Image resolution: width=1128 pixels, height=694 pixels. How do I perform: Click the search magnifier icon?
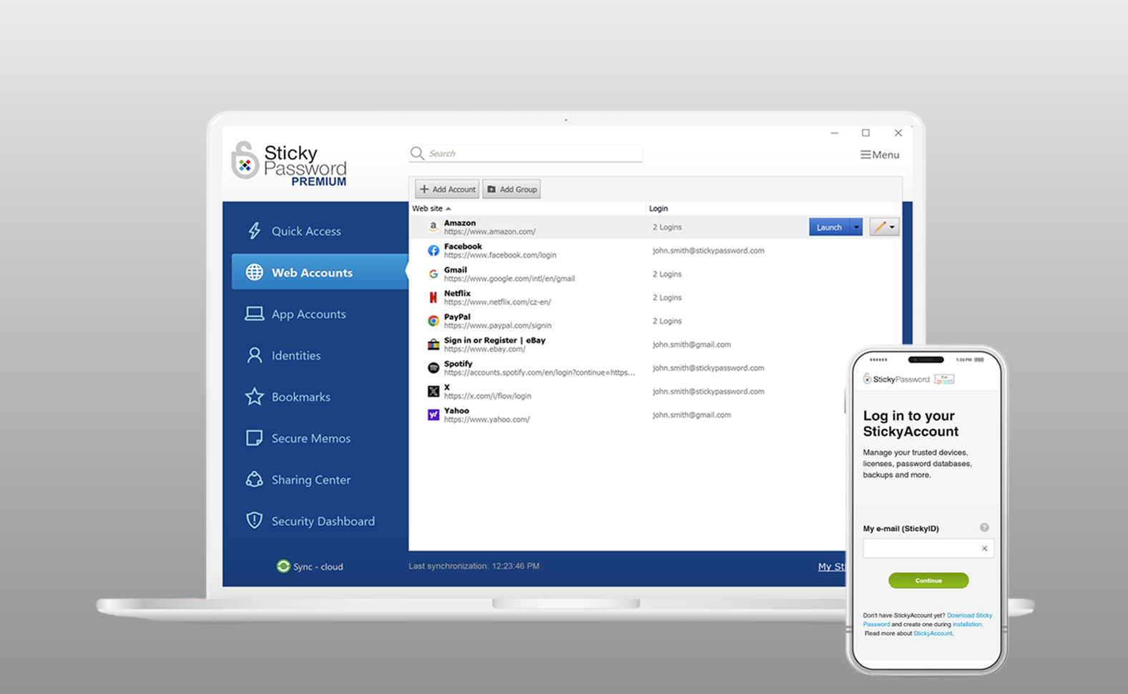pyautogui.click(x=417, y=153)
